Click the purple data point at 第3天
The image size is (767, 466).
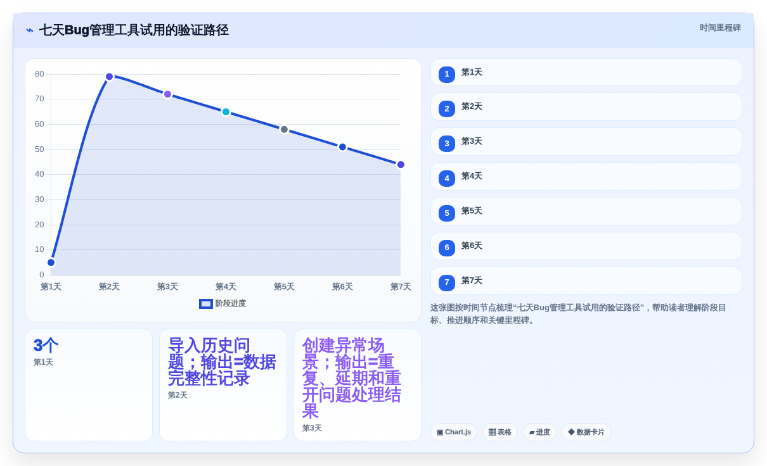click(167, 94)
